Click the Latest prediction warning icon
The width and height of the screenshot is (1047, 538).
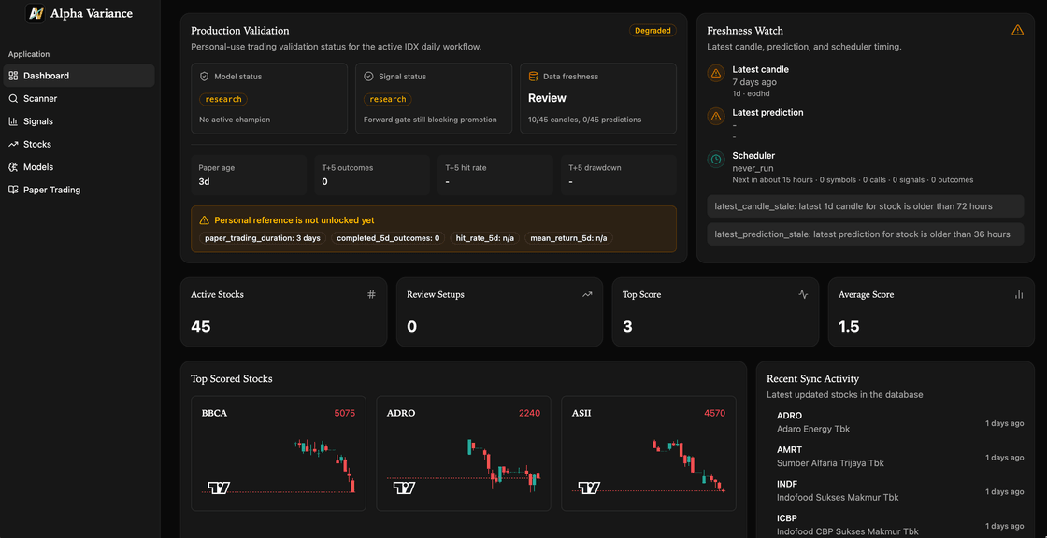pos(716,117)
